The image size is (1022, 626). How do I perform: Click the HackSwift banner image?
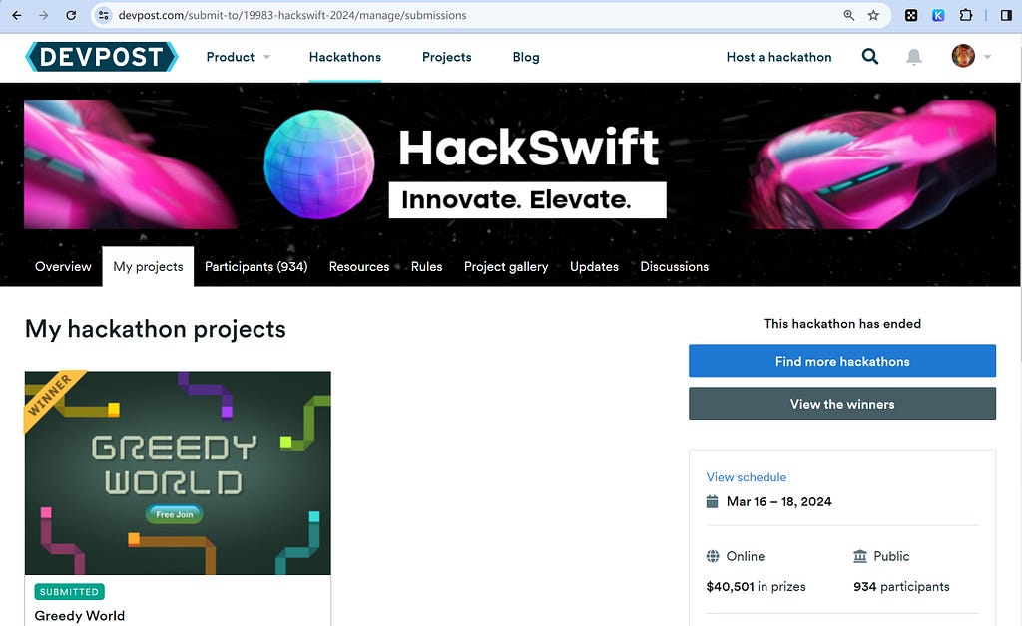(510, 164)
